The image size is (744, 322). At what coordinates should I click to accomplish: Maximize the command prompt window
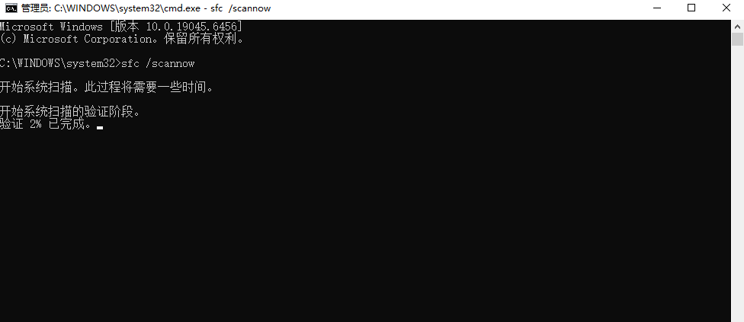(691, 8)
